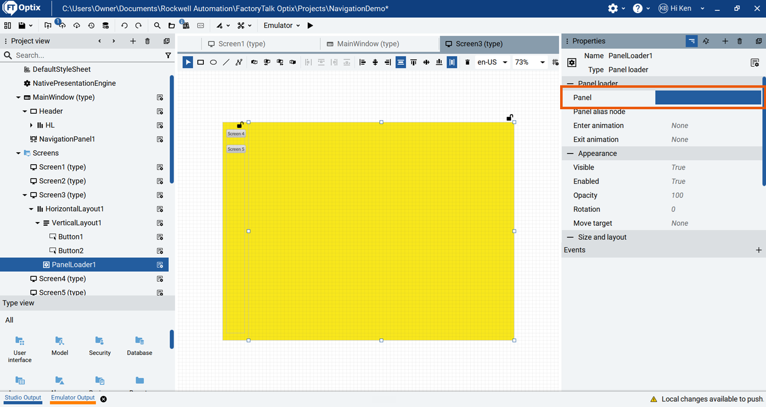Toggle the grid display in editor
This screenshot has height=407, width=766.
pos(555,62)
